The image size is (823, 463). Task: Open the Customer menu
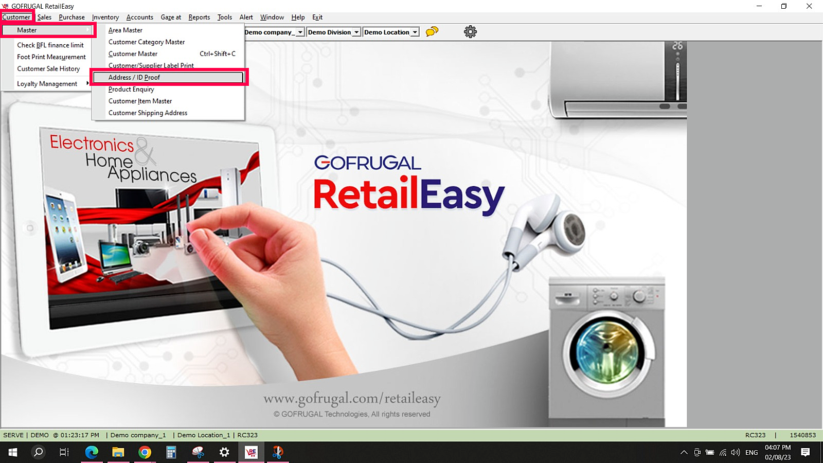[16, 17]
